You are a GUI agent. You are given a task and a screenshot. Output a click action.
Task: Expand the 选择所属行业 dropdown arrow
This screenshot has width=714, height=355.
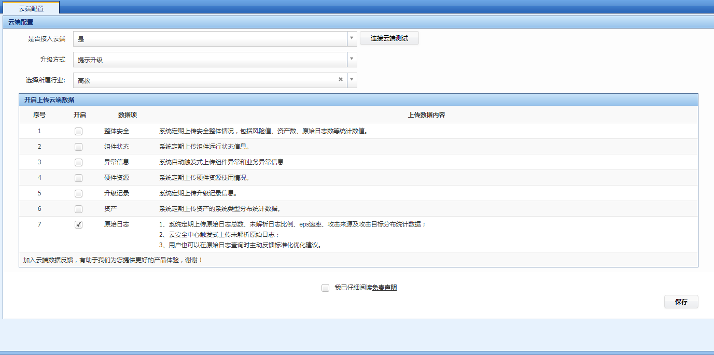[x=352, y=80]
